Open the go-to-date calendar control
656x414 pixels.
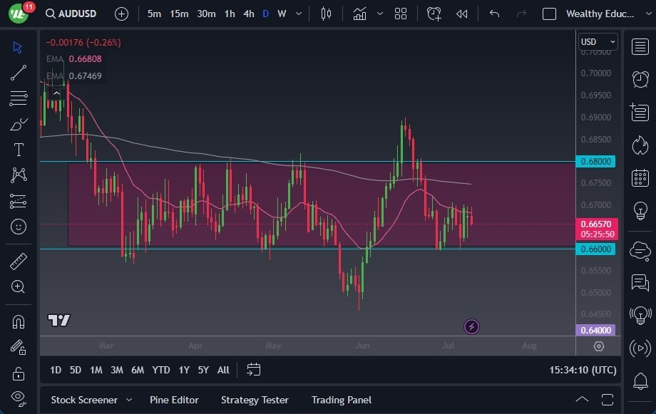coord(253,370)
